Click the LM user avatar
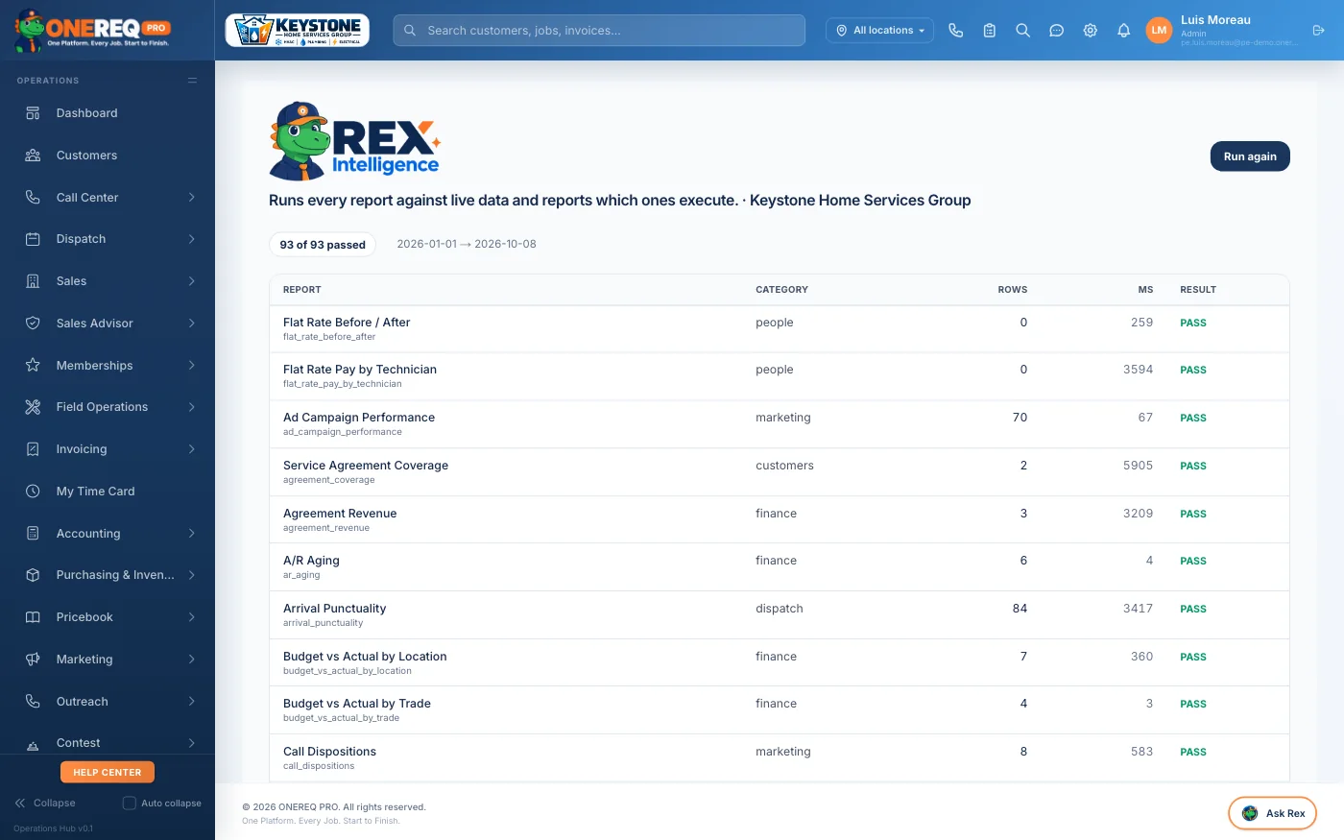The width and height of the screenshot is (1344, 840). tap(1160, 31)
